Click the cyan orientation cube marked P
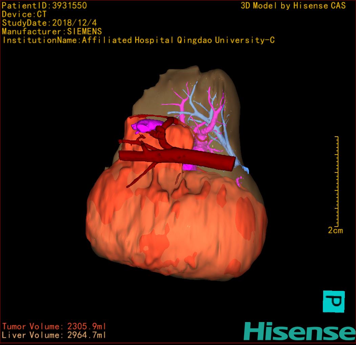356x345 pixels. click(x=334, y=301)
